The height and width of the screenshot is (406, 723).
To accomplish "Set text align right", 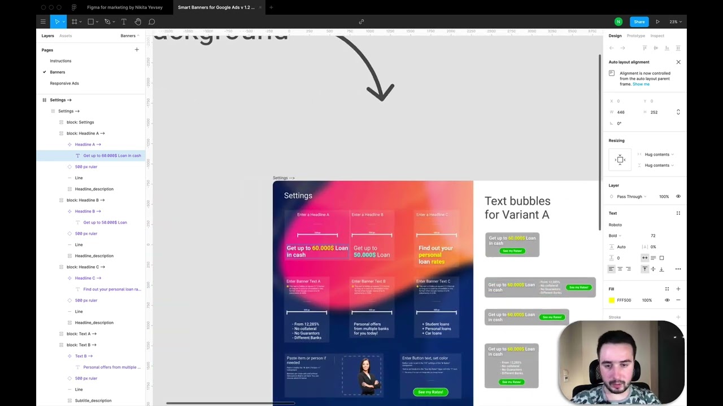I will [629, 269].
